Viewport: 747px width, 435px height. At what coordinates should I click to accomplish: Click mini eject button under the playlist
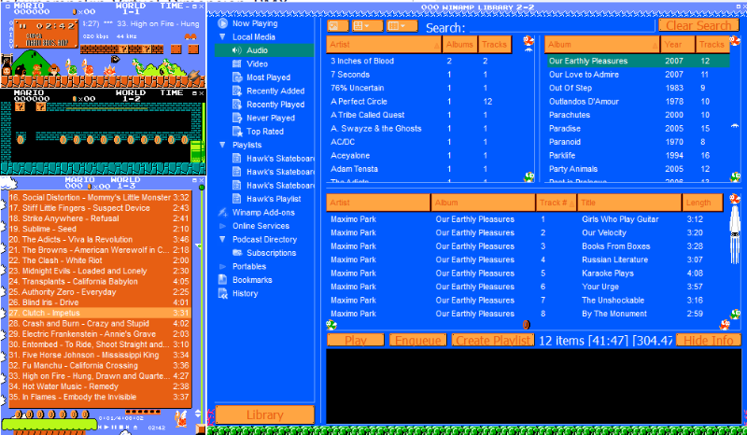click(135, 427)
